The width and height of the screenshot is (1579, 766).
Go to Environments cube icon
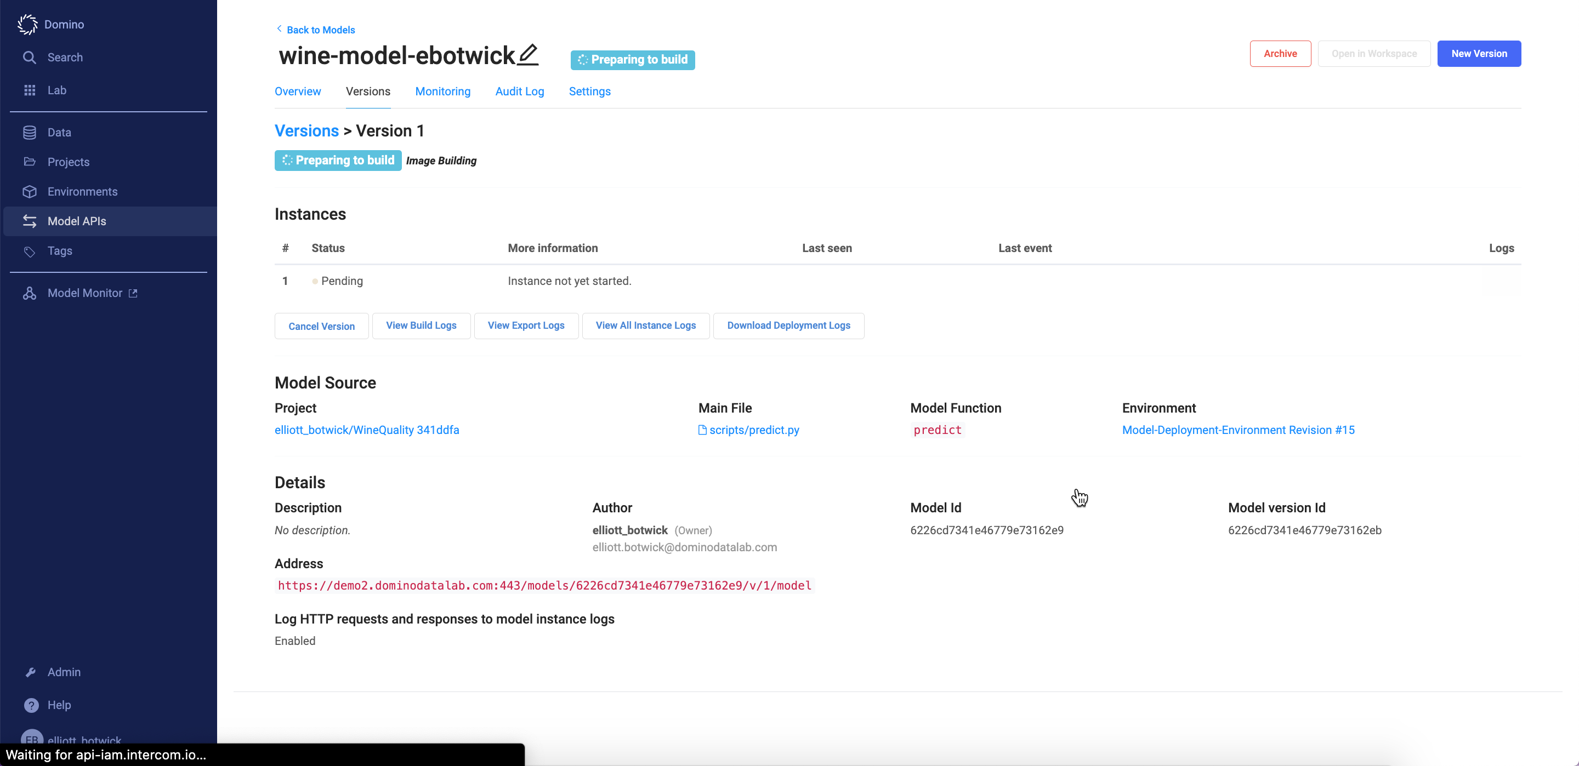(30, 192)
